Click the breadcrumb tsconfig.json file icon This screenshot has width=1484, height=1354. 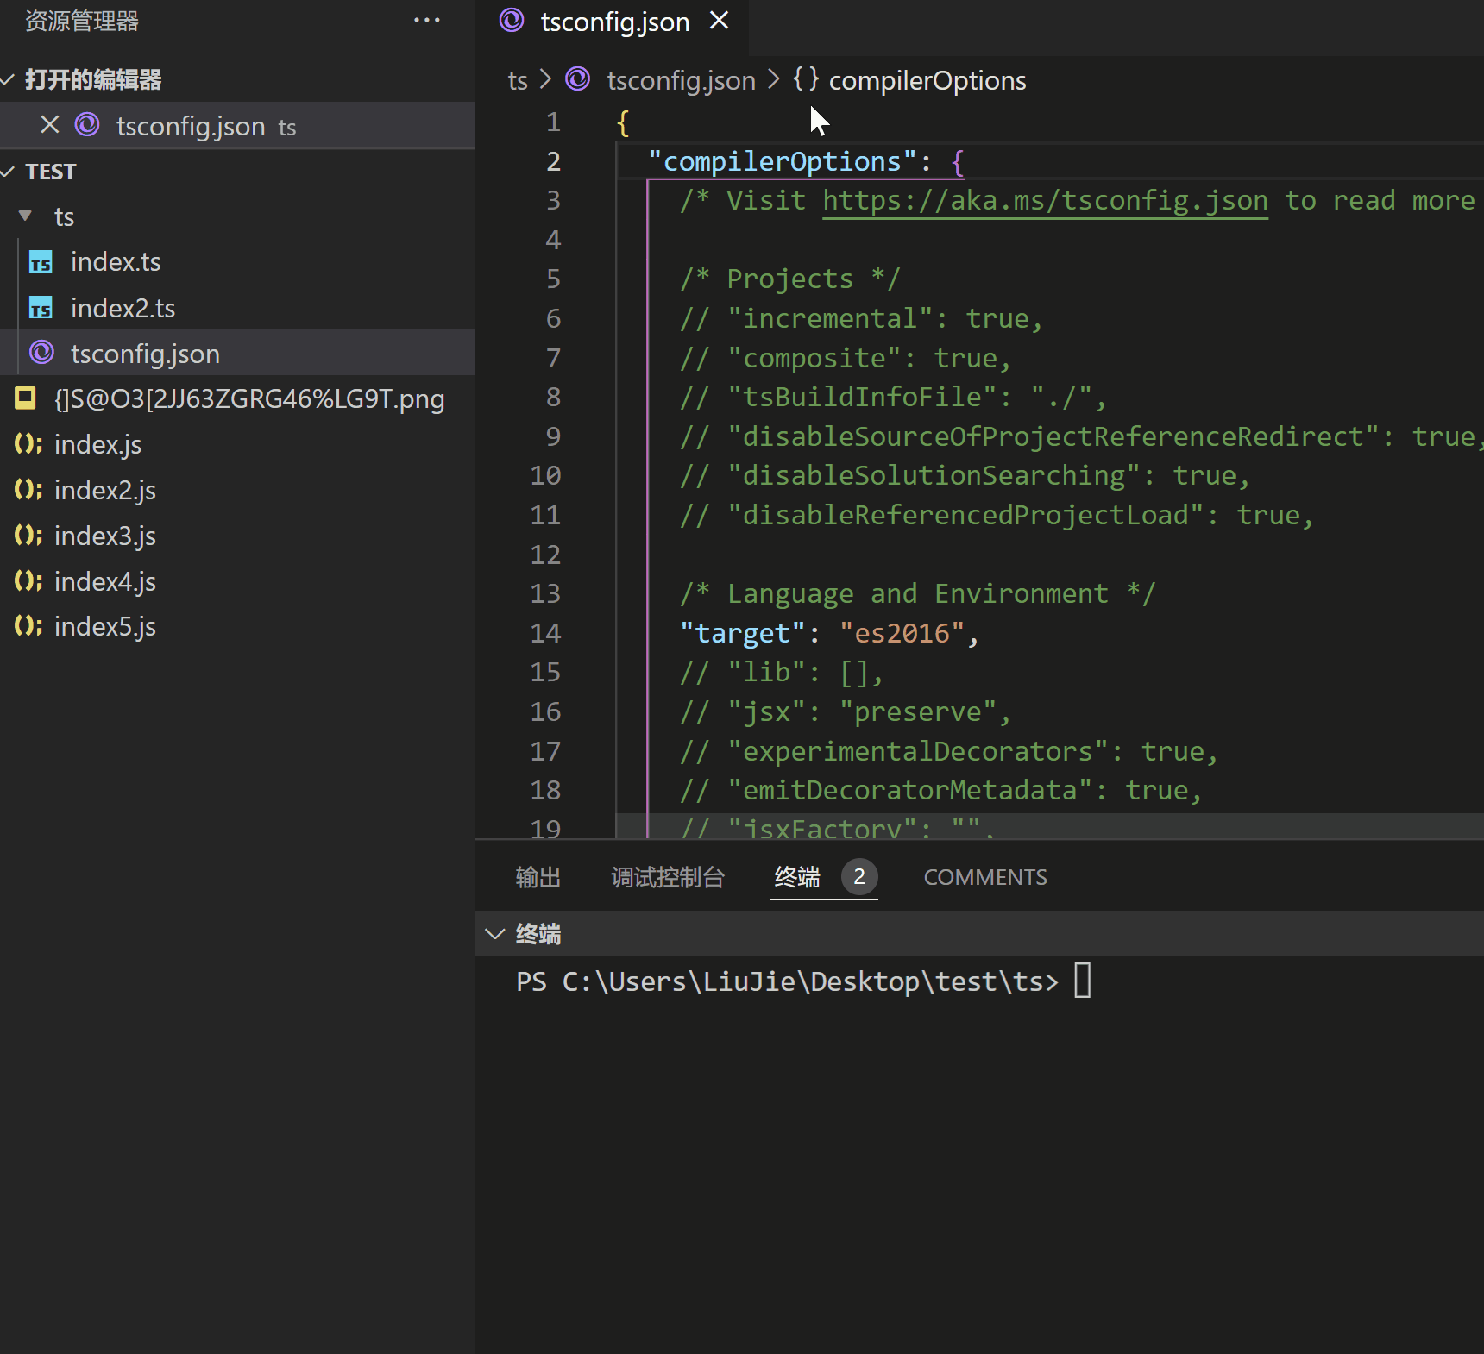pos(577,79)
